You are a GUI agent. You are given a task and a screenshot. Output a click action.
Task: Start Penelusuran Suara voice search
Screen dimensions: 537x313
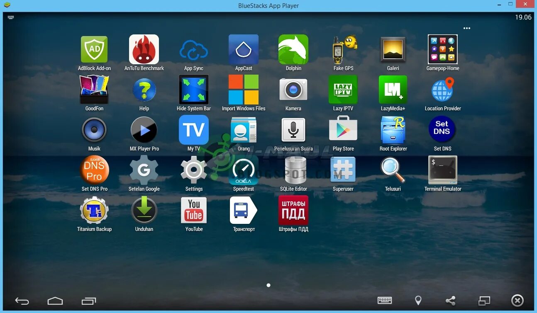(293, 130)
